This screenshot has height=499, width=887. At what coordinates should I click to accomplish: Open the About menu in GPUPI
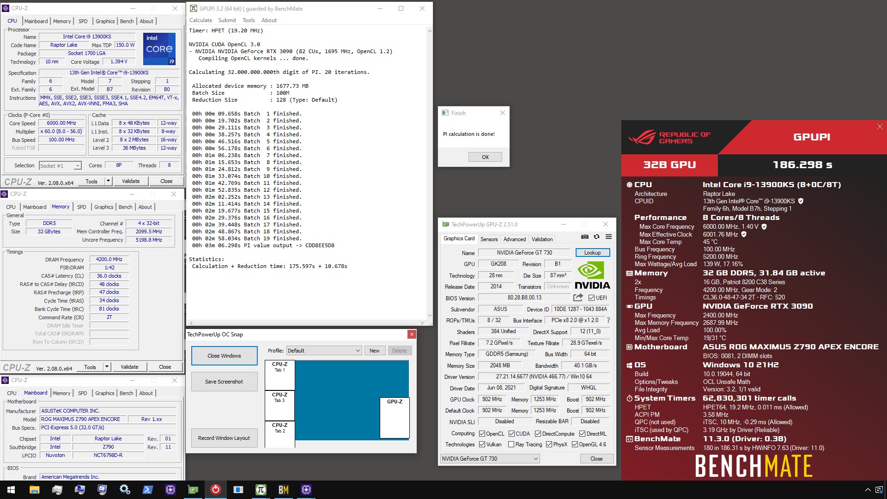269,20
